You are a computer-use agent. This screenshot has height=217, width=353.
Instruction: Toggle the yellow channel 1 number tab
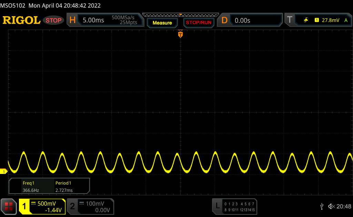[x=24, y=206]
